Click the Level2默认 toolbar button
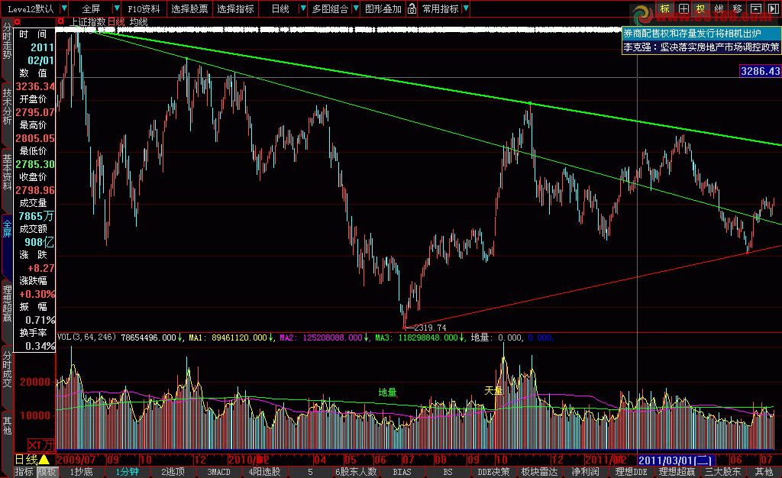This screenshot has height=478, width=782. (x=31, y=9)
